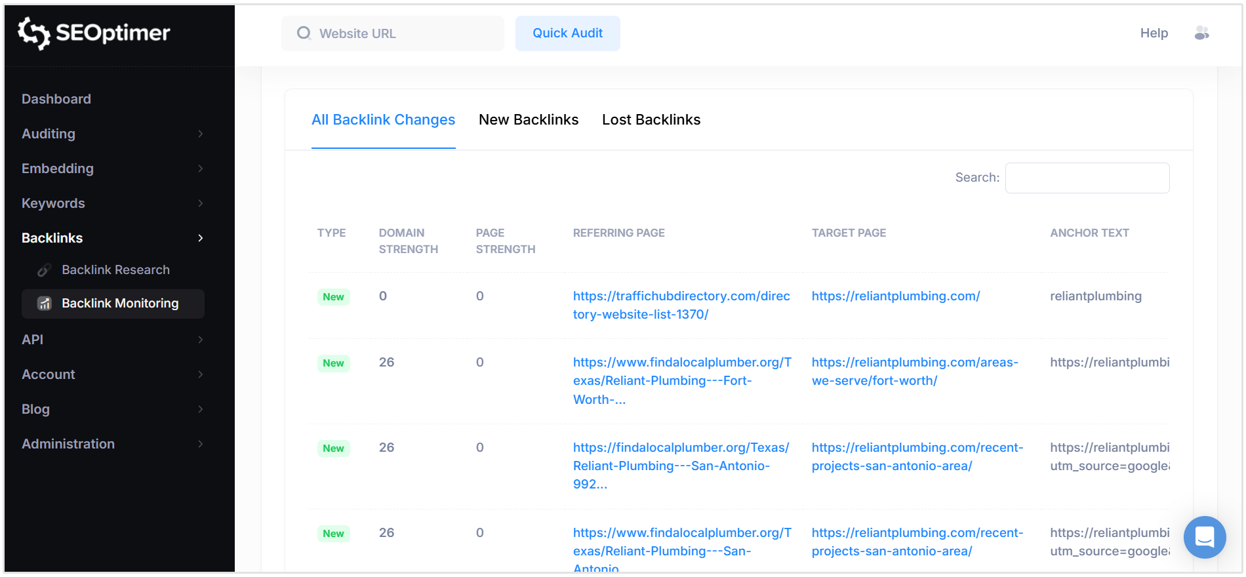The height and width of the screenshot is (577, 1246).
Task: Go to Dashboard in the sidebar
Action: 56,99
